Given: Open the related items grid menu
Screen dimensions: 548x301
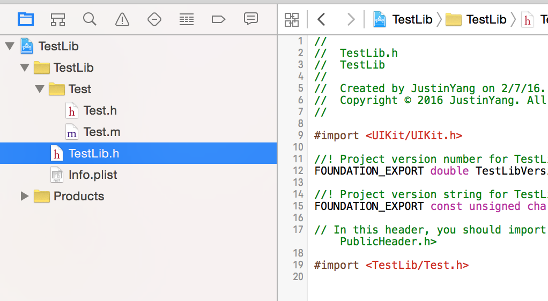Looking at the screenshot, I should [292, 20].
